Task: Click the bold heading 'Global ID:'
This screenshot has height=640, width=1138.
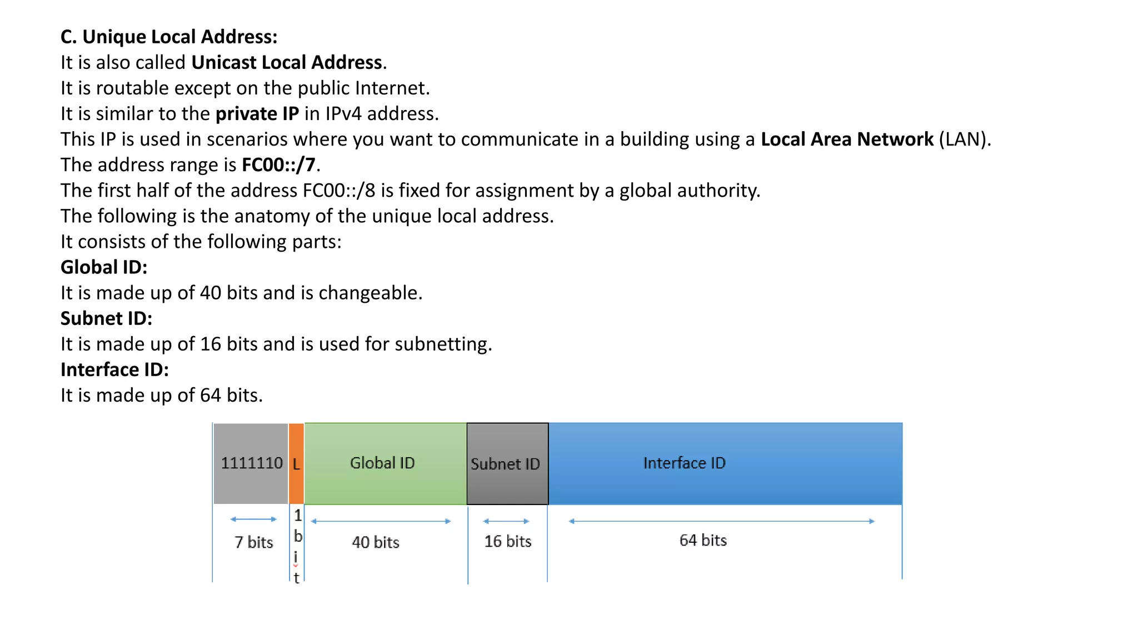Action: (x=104, y=267)
